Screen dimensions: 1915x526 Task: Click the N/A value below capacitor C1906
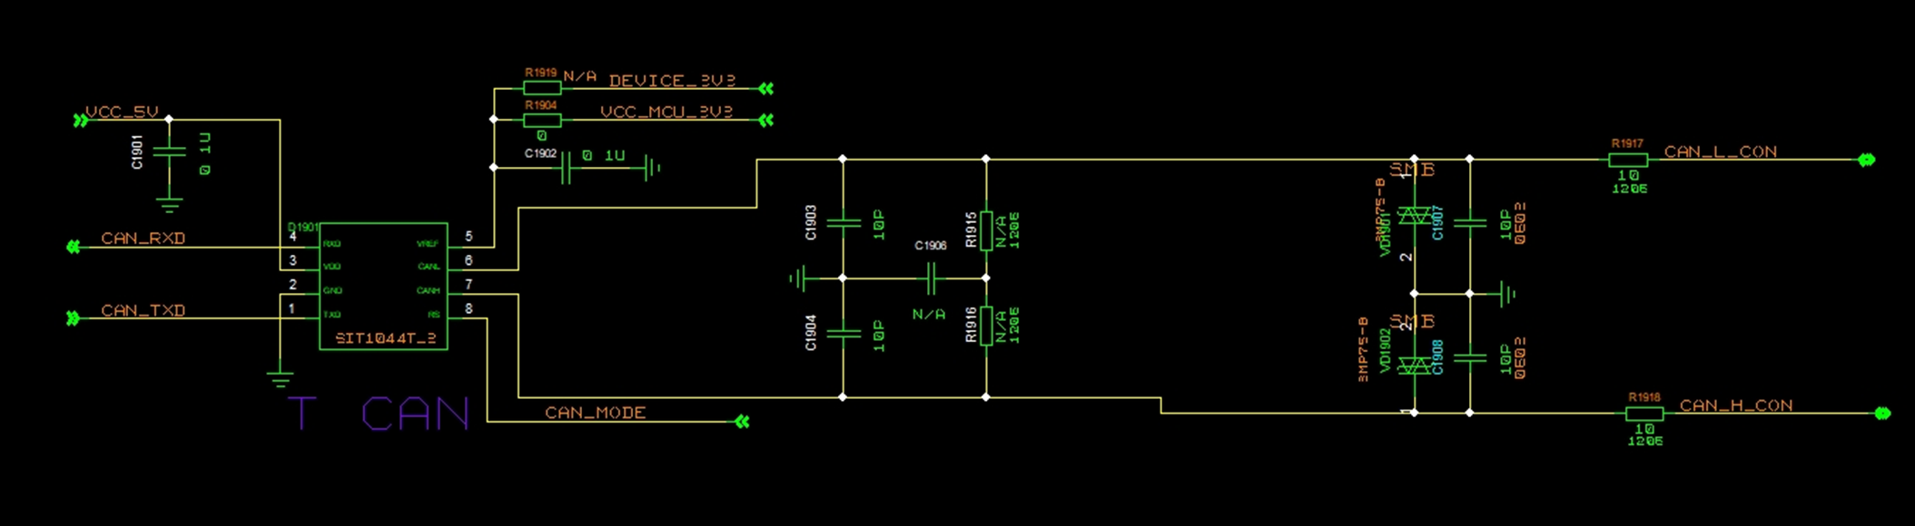pos(929,314)
